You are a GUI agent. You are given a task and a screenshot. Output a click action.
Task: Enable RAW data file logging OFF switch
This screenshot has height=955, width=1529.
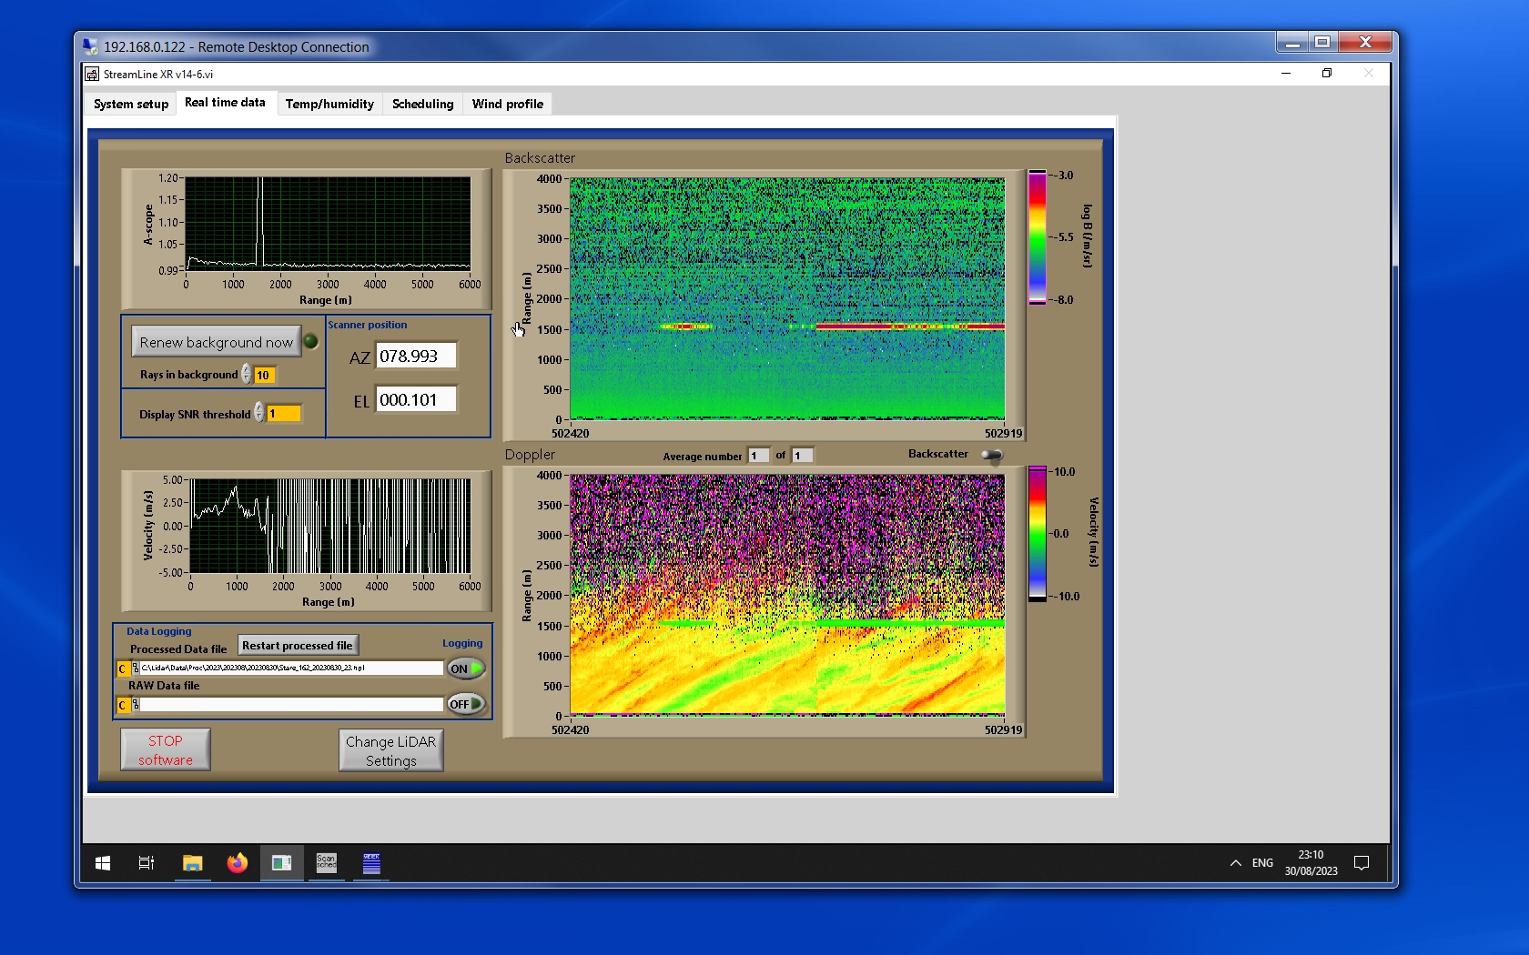click(x=466, y=704)
